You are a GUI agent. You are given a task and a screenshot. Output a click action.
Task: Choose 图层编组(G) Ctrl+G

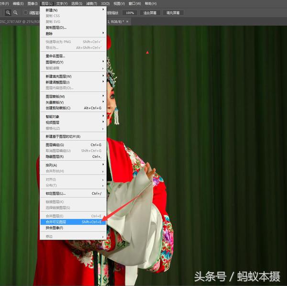click(x=73, y=145)
